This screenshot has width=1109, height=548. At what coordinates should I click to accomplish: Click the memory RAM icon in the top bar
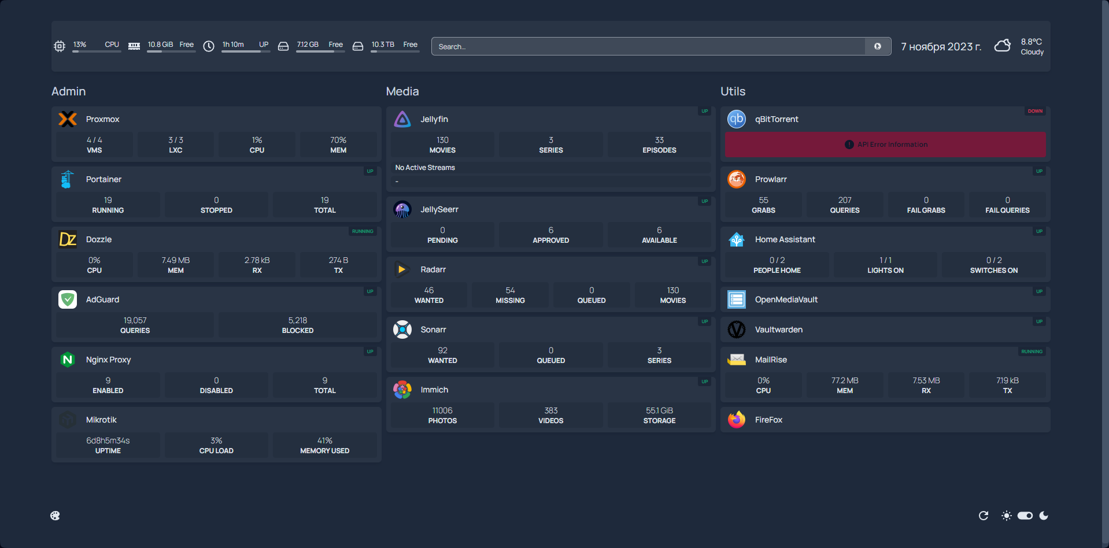click(134, 46)
